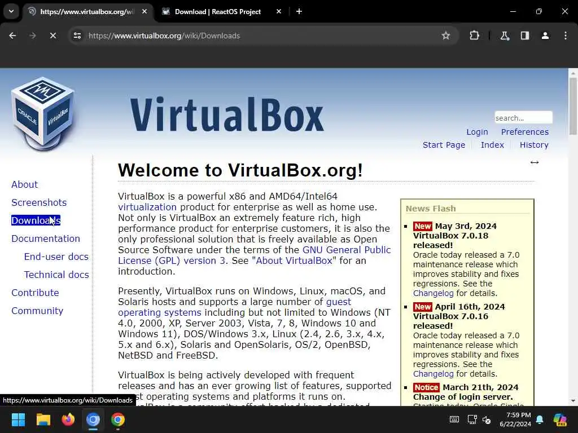
Task: Open Changelog link for 7.0.18 release
Action: [433, 293]
